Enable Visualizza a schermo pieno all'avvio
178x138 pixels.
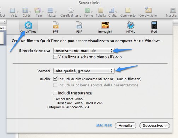[55, 57]
